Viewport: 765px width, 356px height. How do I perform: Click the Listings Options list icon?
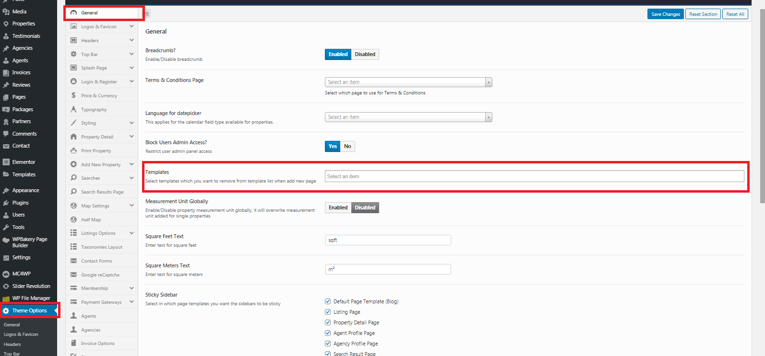coord(73,233)
